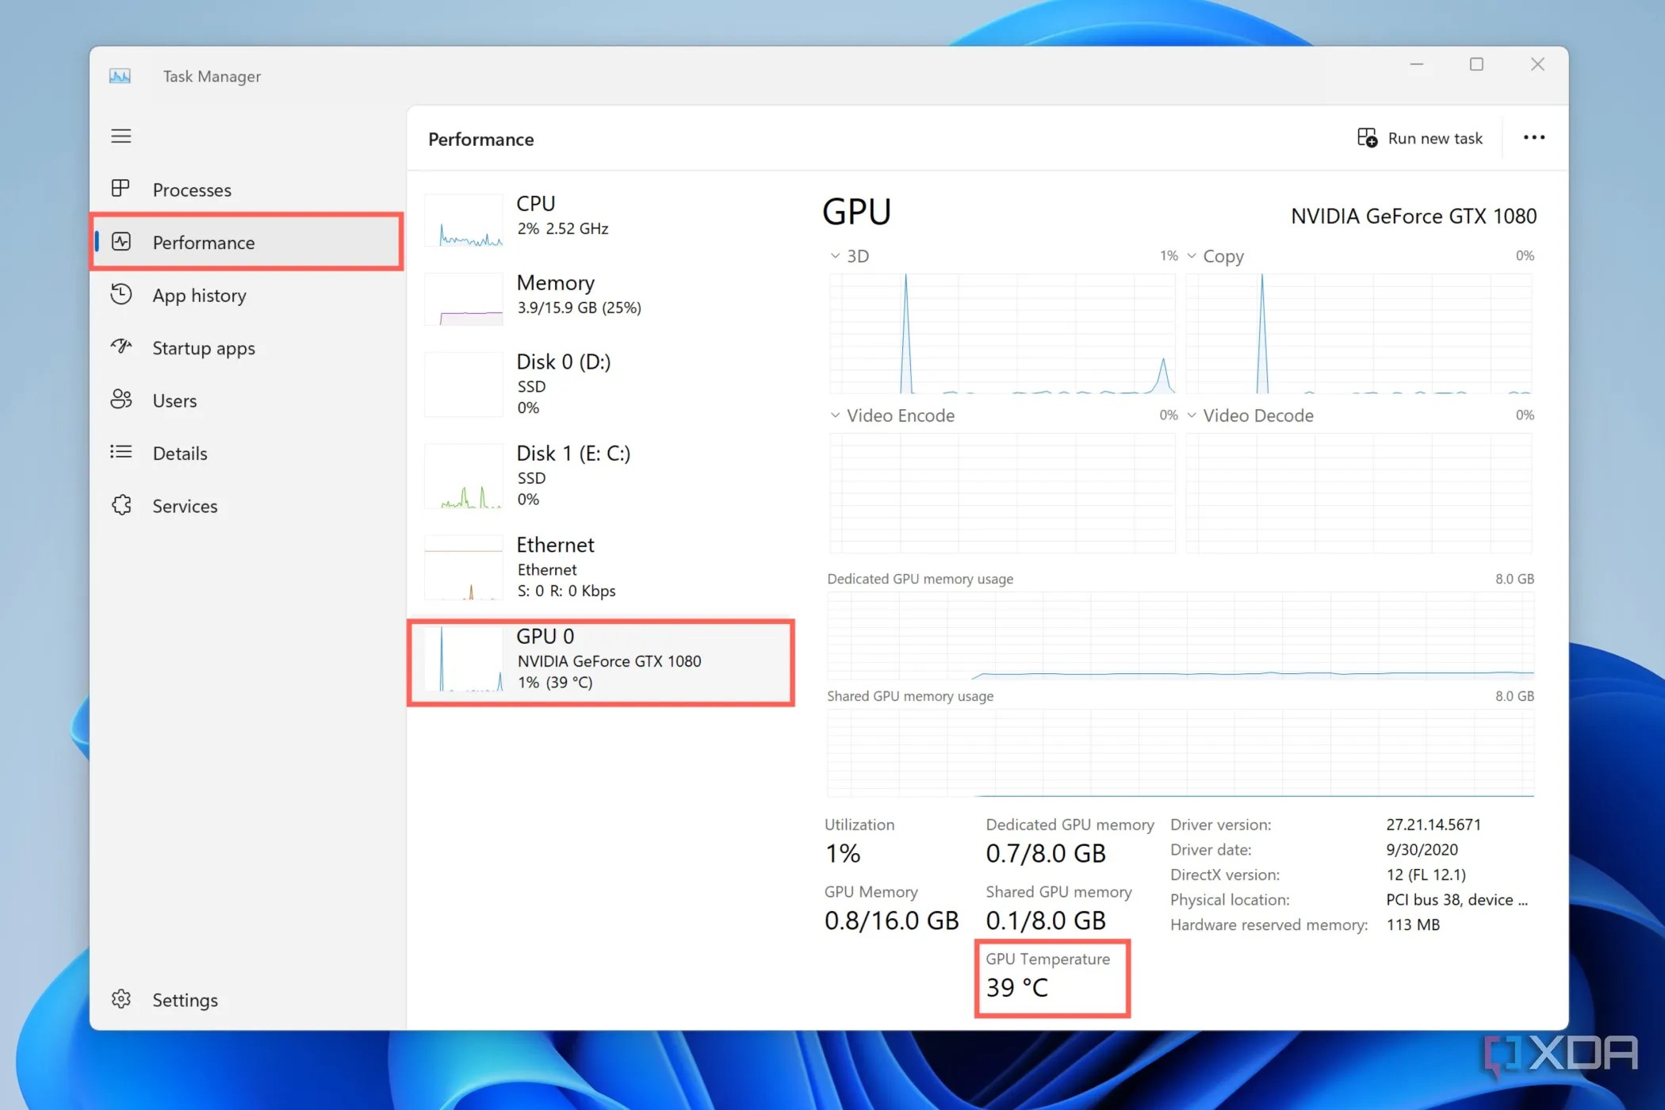This screenshot has width=1665, height=1110.
Task: Select the Details sidebar icon
Action: click(121, 453)
